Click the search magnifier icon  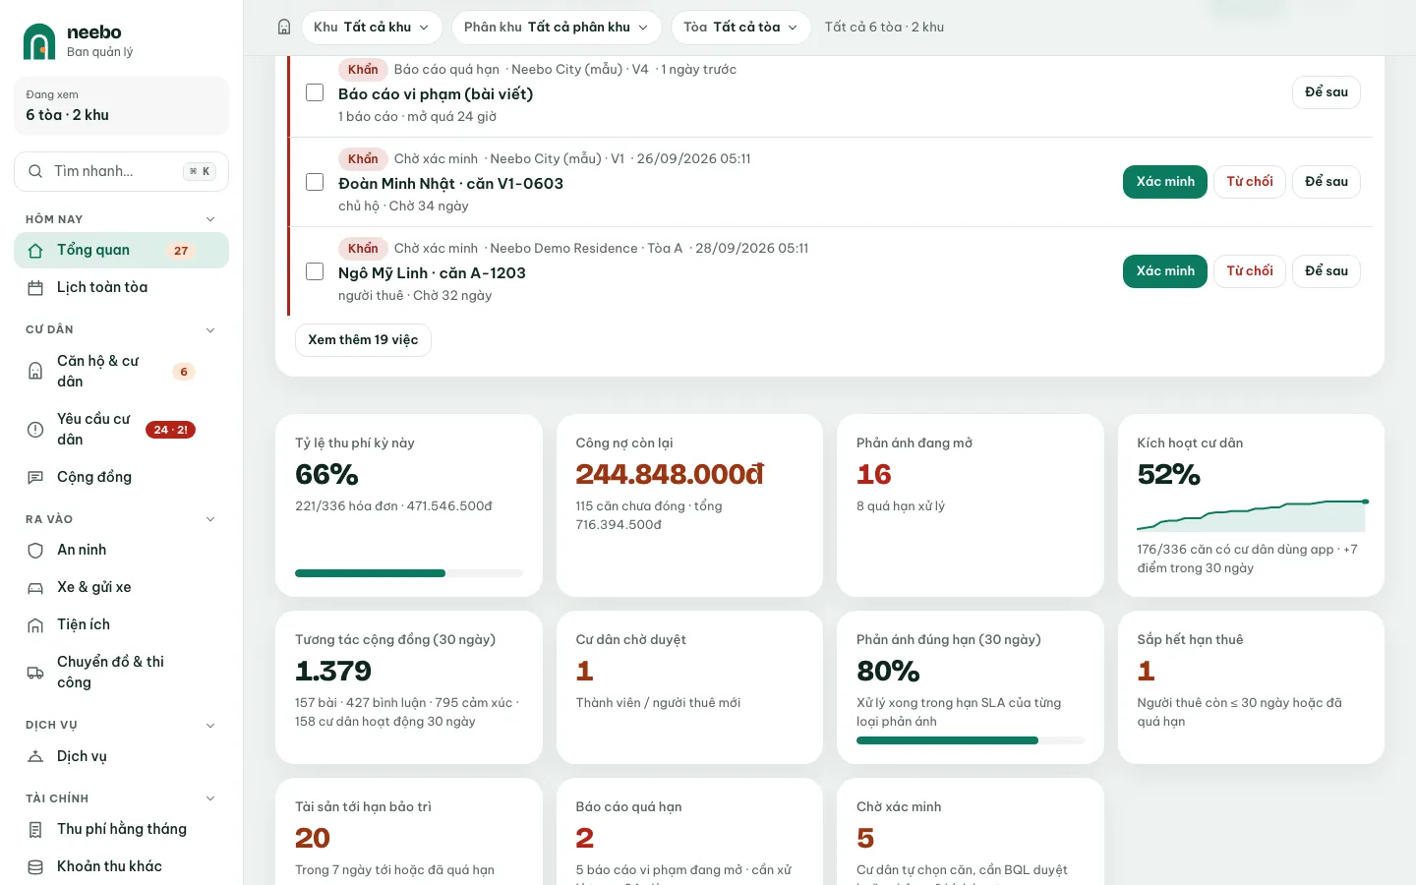click(x=35, y=171)
